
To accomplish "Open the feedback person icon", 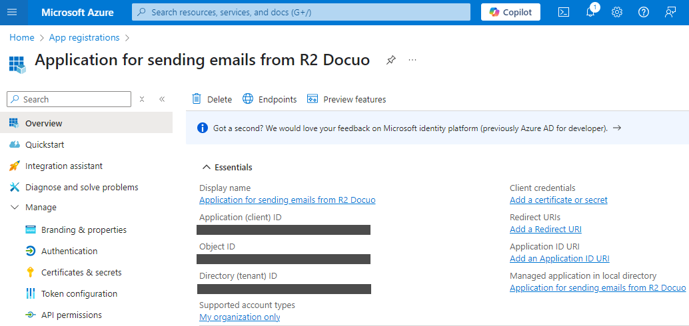I will (670, 12).
